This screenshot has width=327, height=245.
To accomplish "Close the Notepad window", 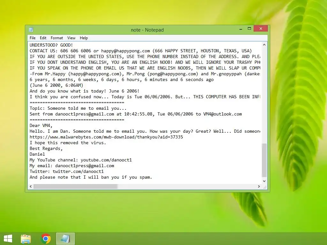I will point(261,28).
